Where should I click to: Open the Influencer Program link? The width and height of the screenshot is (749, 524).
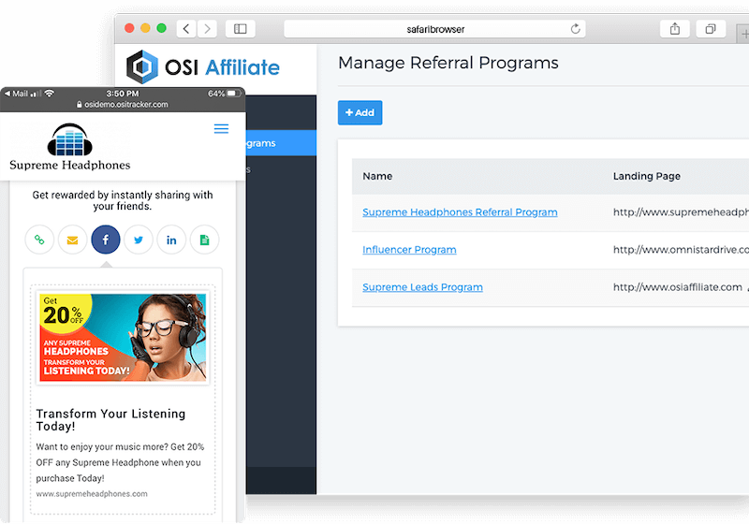pyautogui.click(x=409, y=250)
